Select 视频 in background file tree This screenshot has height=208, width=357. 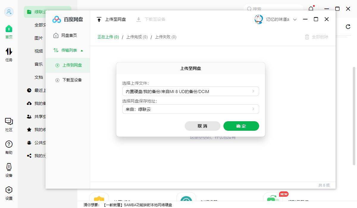pos(39,51)
